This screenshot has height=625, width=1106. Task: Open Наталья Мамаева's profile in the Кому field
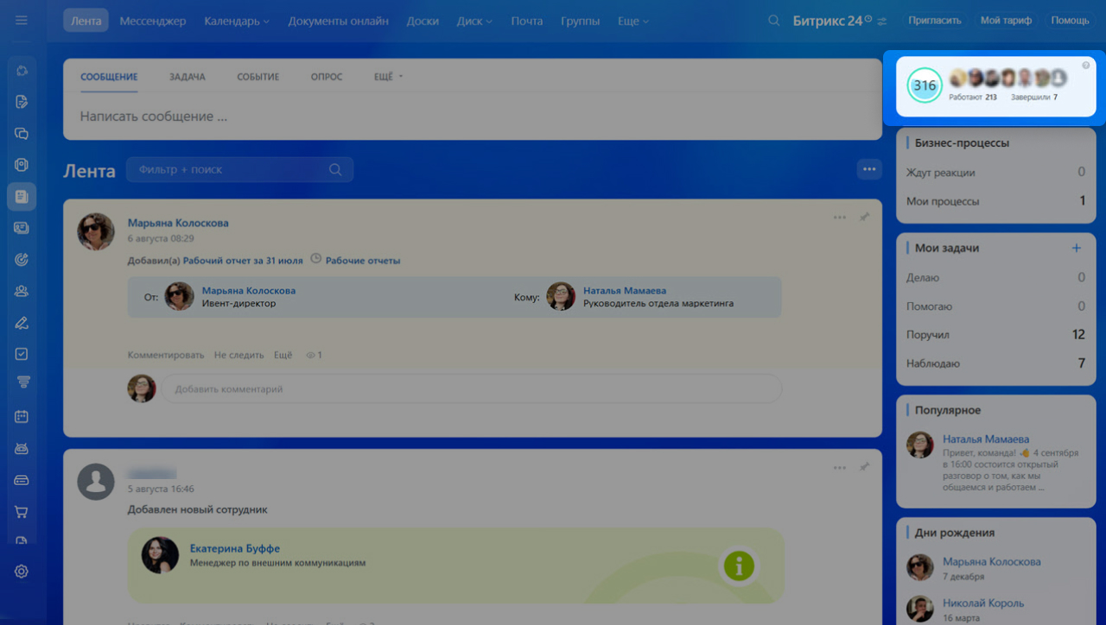[625, 291]
